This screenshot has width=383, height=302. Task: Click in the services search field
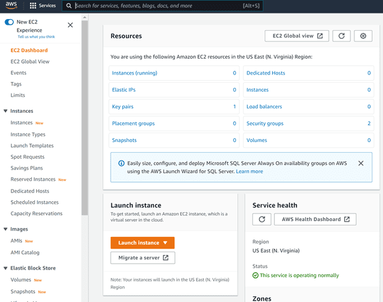tap(162, 6)
